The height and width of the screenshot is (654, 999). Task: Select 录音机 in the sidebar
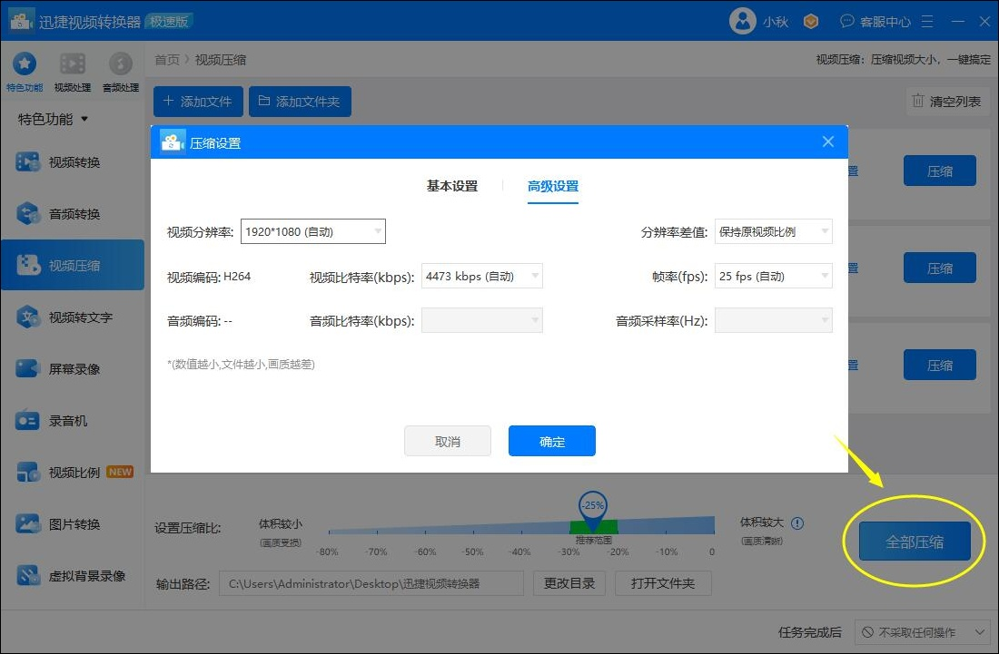coord(73,421)
